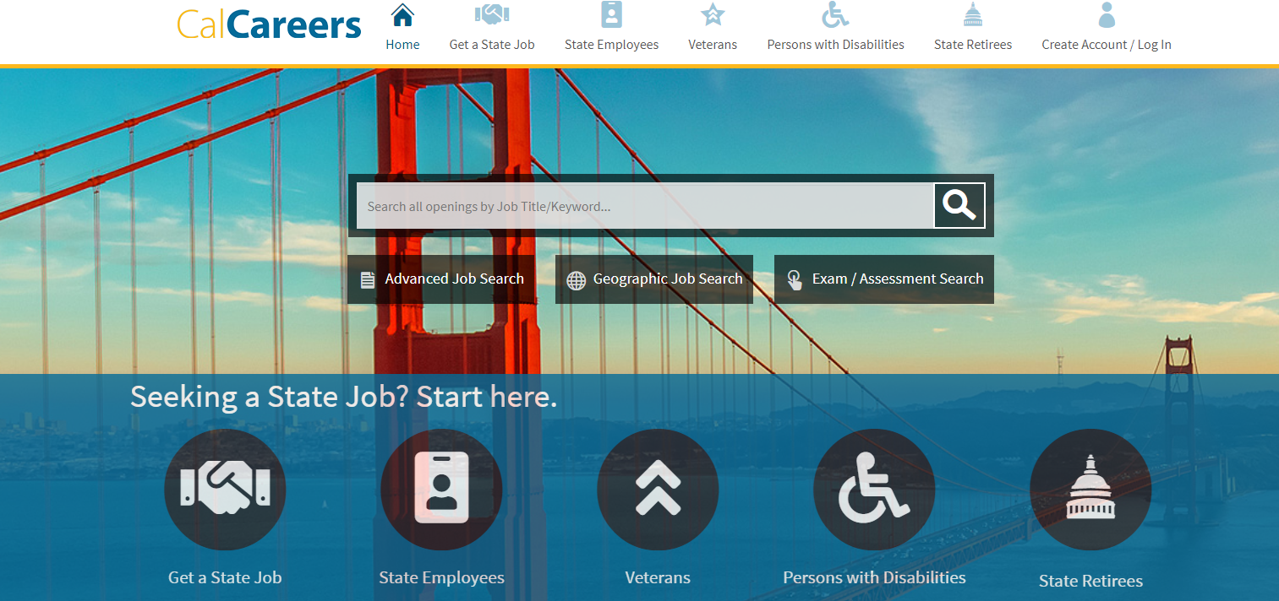
Task: Go to State Retirees in top navigation
Action: pos(973,45)
